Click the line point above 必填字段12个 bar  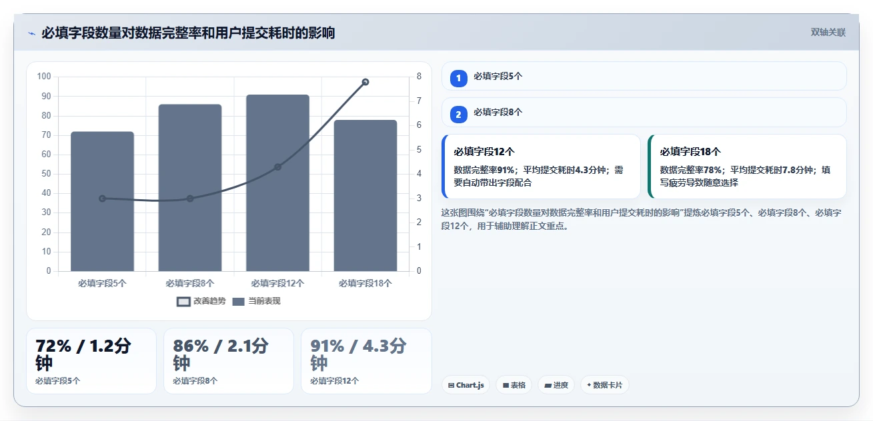pos(278,167)
